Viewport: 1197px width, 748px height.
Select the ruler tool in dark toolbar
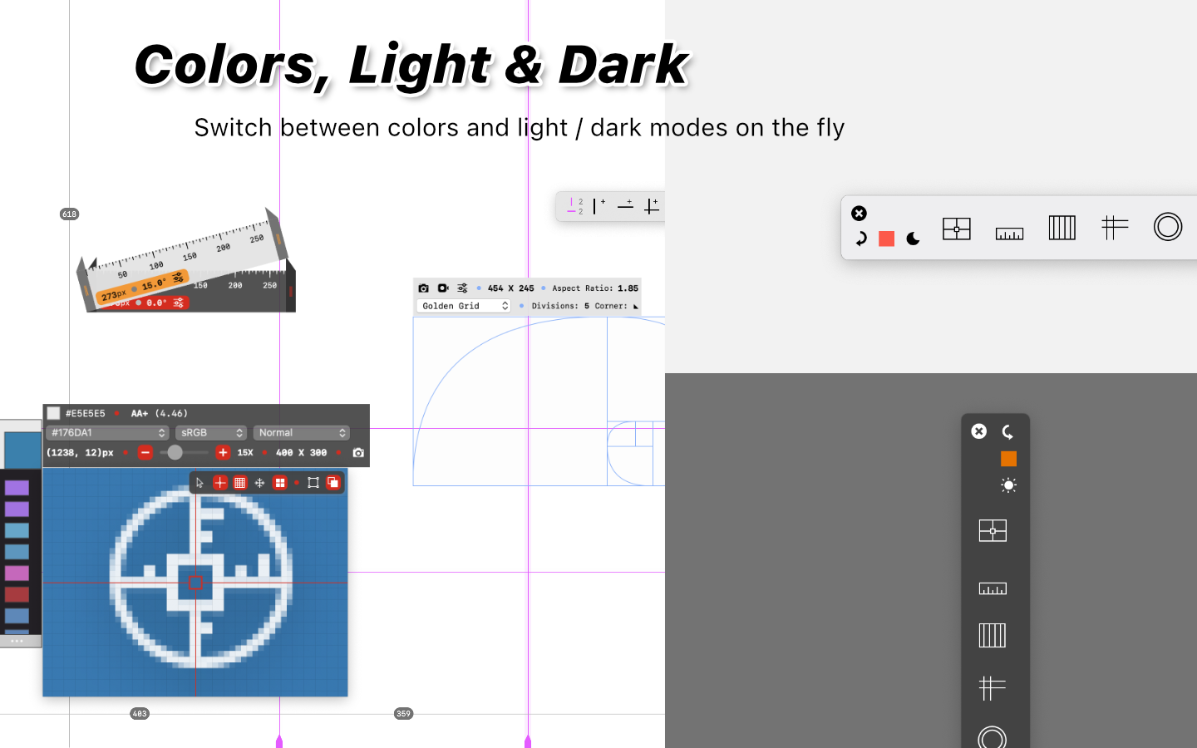(x=993, y=588)
